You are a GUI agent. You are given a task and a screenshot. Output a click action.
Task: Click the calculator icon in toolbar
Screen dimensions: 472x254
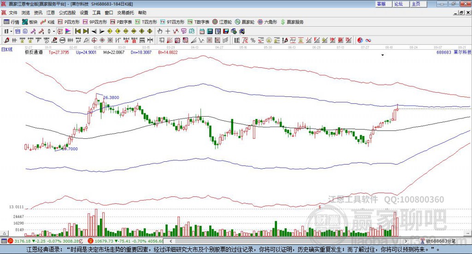tap(210, 31)
